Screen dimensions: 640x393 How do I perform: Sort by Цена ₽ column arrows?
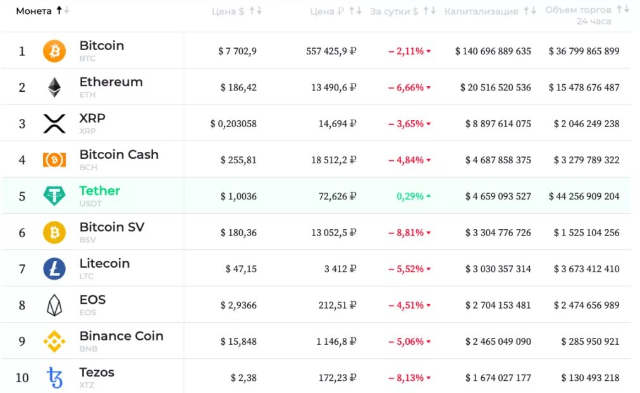tap(356, 11)
